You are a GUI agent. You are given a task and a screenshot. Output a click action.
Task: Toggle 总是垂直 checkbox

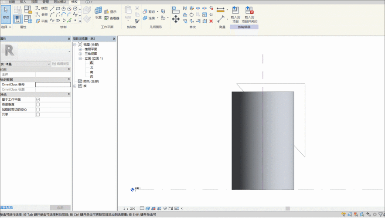[38, 105]
